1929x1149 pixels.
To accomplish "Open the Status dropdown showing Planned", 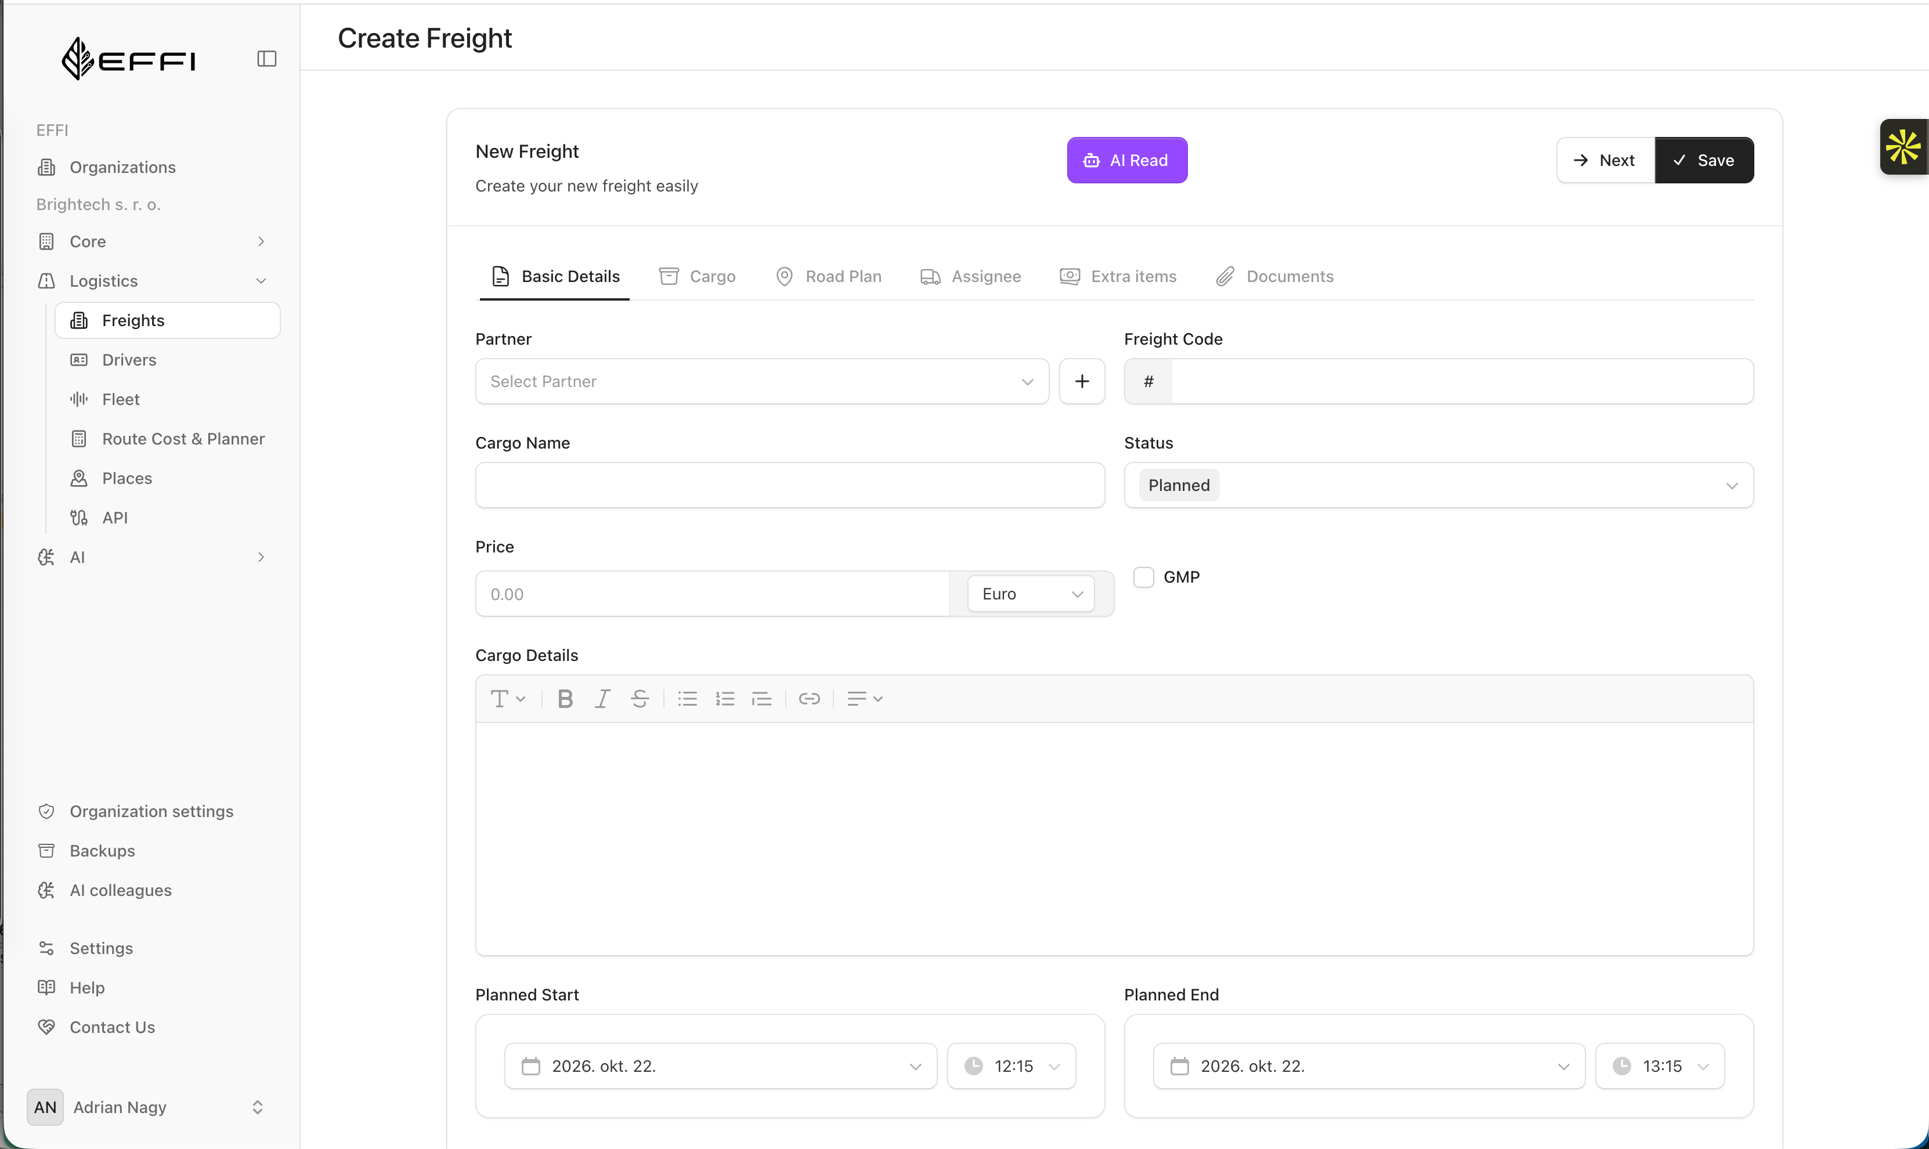I will 1438,486.
